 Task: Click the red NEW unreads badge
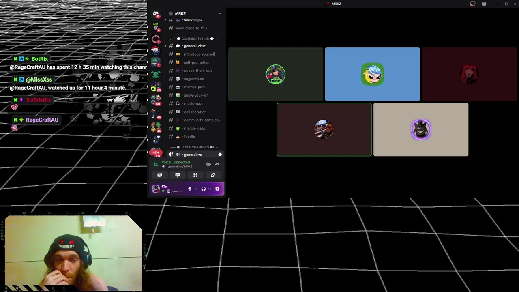click(156, 152)
